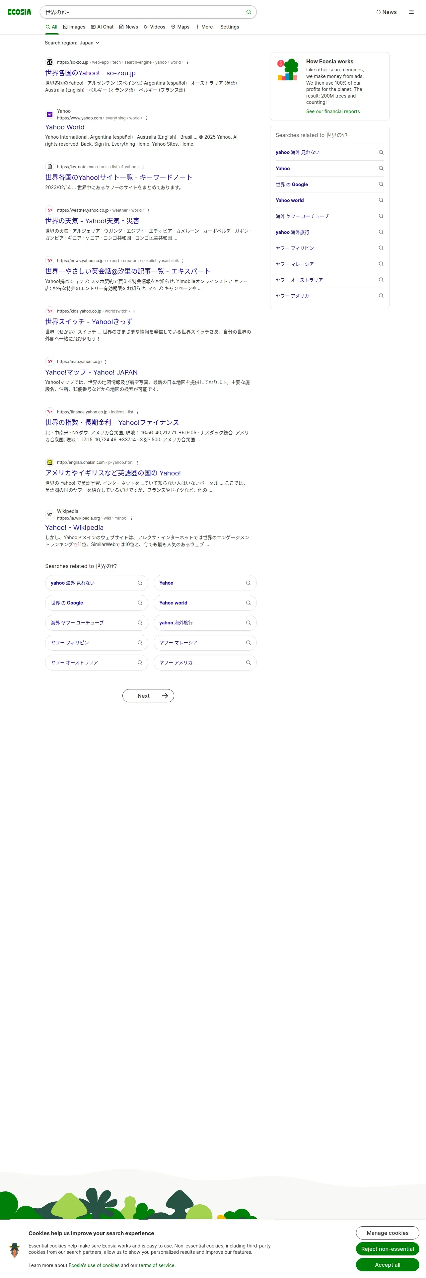Submit search with the magnifier icon
426x1278 pixels.
pos(249,12)
